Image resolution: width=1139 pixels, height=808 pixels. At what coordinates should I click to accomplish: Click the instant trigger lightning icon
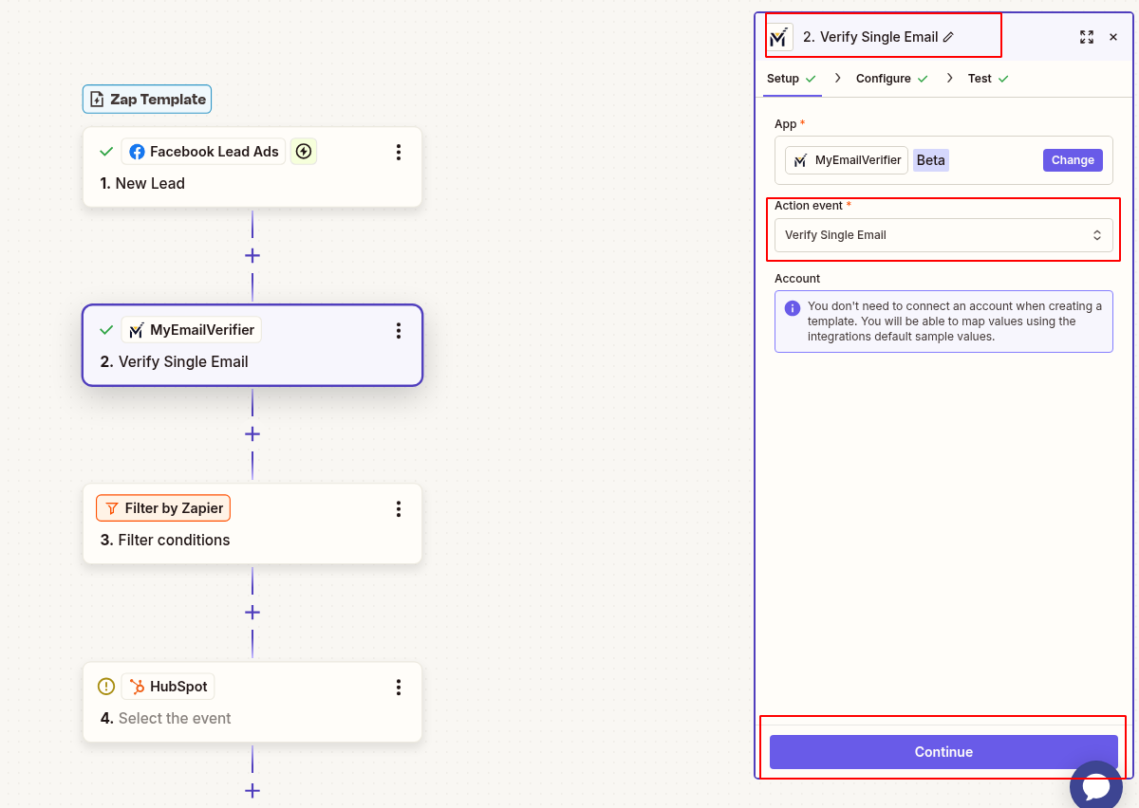[x=304, y=151]
